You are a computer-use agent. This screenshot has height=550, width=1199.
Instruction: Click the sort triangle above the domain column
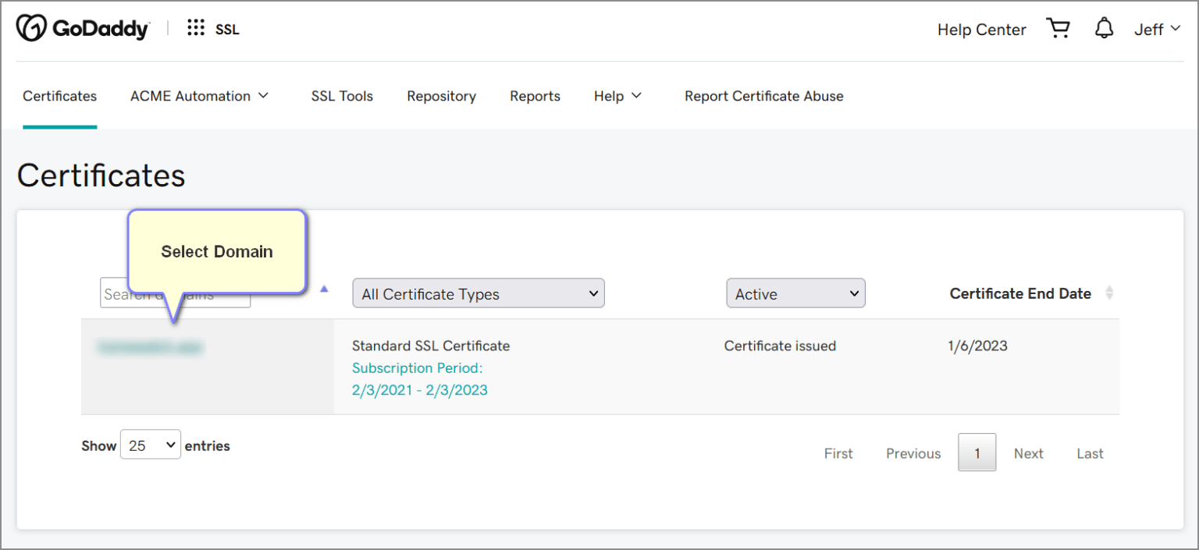(x=324, y=288)
